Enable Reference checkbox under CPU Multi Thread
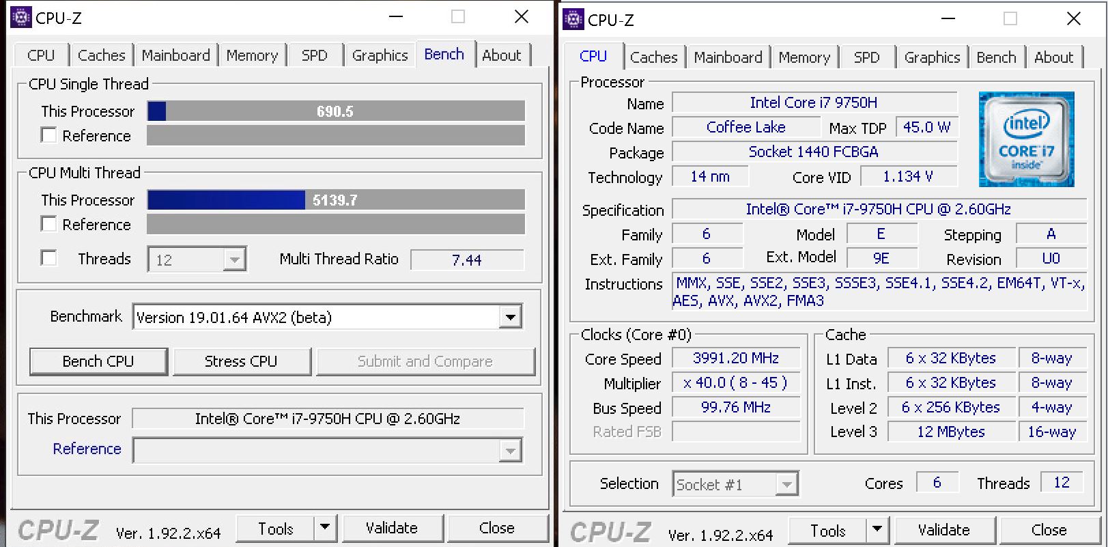Screen dimensions: 1108x547 point(48,224)
